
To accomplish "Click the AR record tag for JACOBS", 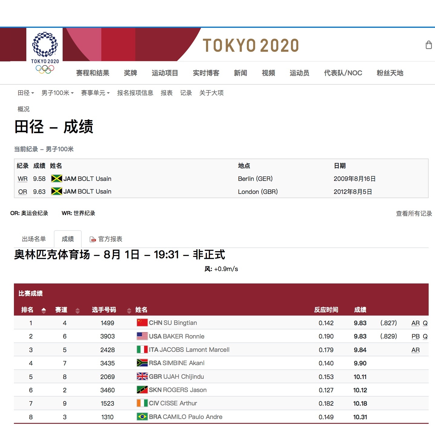I will (x=415, y=350).
